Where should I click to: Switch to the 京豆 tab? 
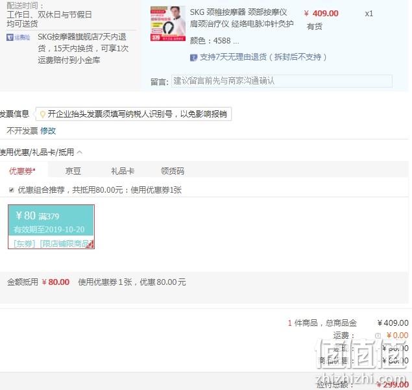coord(73,171)
